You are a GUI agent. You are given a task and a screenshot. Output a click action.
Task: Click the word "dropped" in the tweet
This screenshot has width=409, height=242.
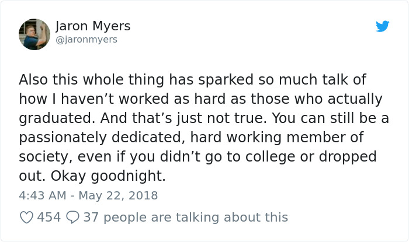[348, 157]
